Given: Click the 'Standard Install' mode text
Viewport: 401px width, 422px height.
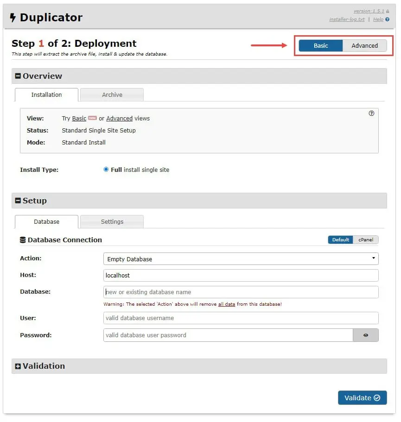Looking at the screenshot, I should click(x=84, y=143).
